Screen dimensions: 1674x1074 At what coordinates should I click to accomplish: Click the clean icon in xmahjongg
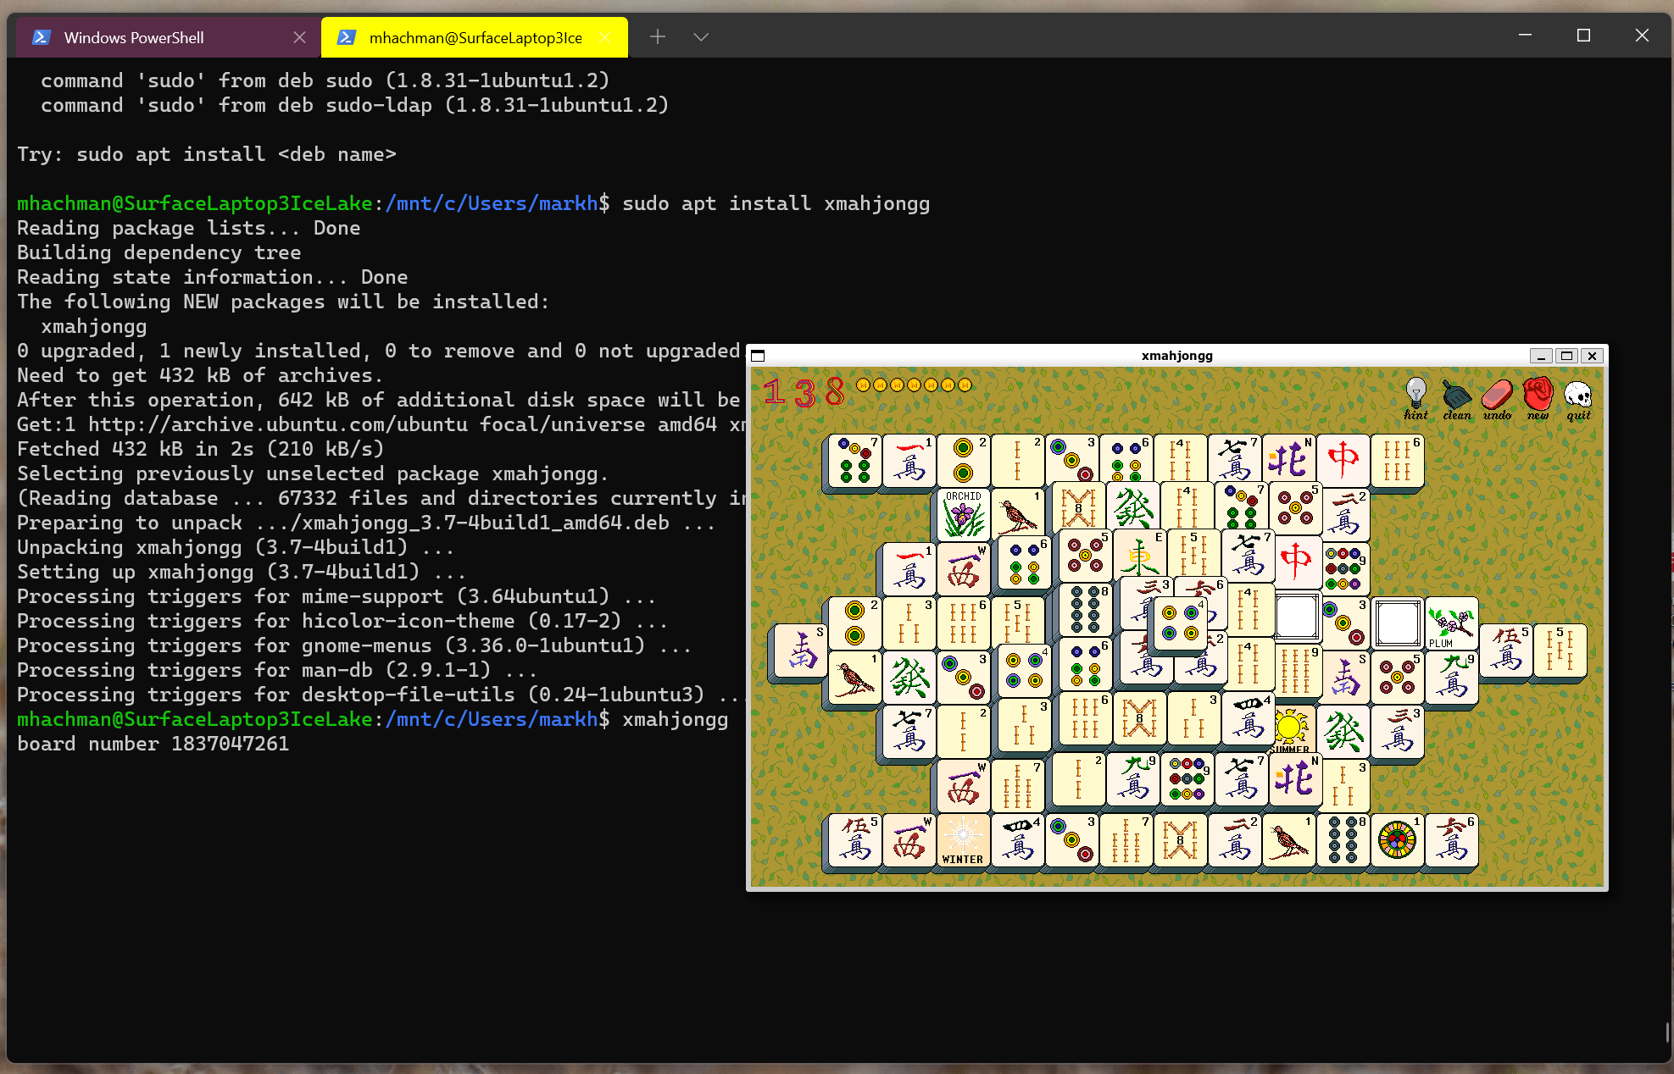1457,399
